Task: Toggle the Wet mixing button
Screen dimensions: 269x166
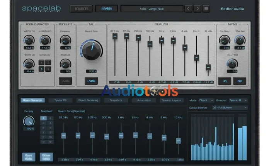Action: (x=240, y=81)
